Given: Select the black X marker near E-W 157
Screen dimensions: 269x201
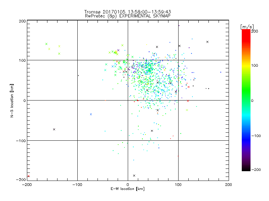Looking at the screenshot, I should [x=207, y=42].
